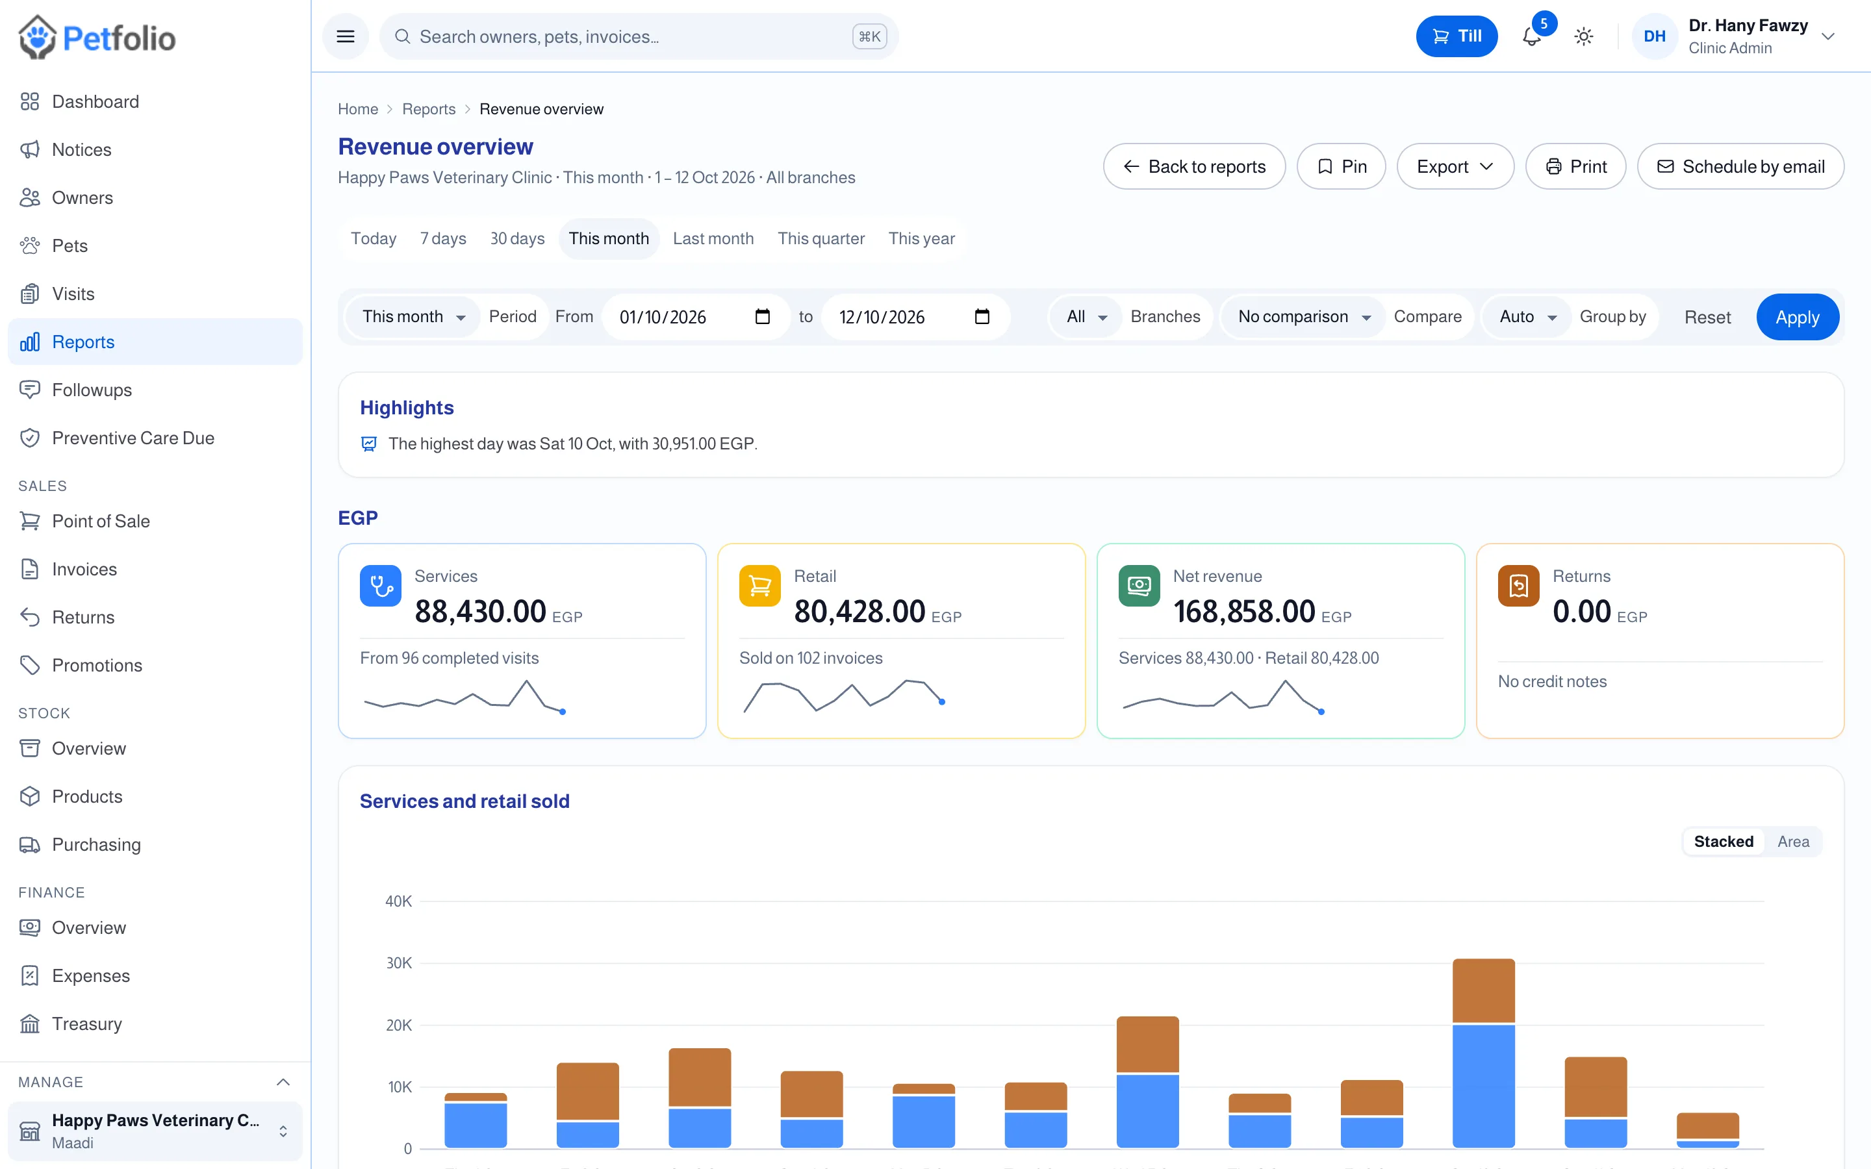The image size is (1871, 1169).
Task: Click the Reports breadcrumb link
Action: pos(428,109)
